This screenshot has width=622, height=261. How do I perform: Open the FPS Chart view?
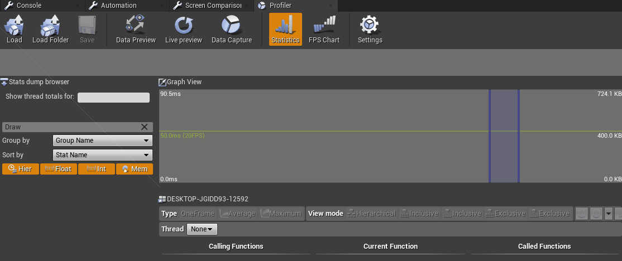pos(324,29)
